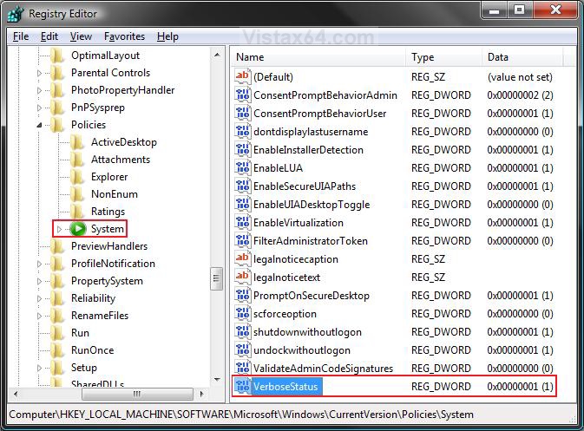Viewport: 584px width, 431px height.
Task: Click the folder icon for ActiveDesktop
Action: [77, 142]
